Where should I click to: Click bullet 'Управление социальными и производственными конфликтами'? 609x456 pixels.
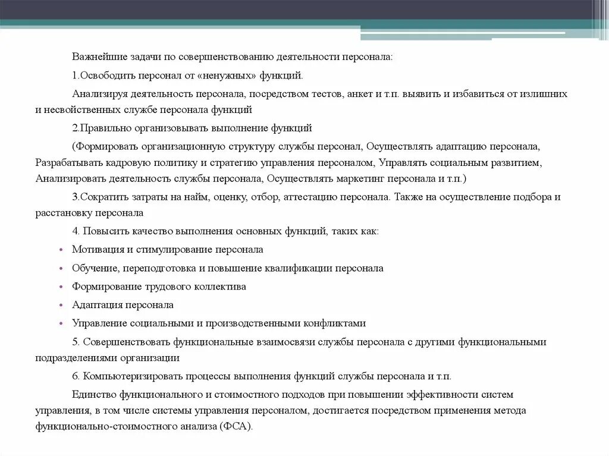[219, 323]
